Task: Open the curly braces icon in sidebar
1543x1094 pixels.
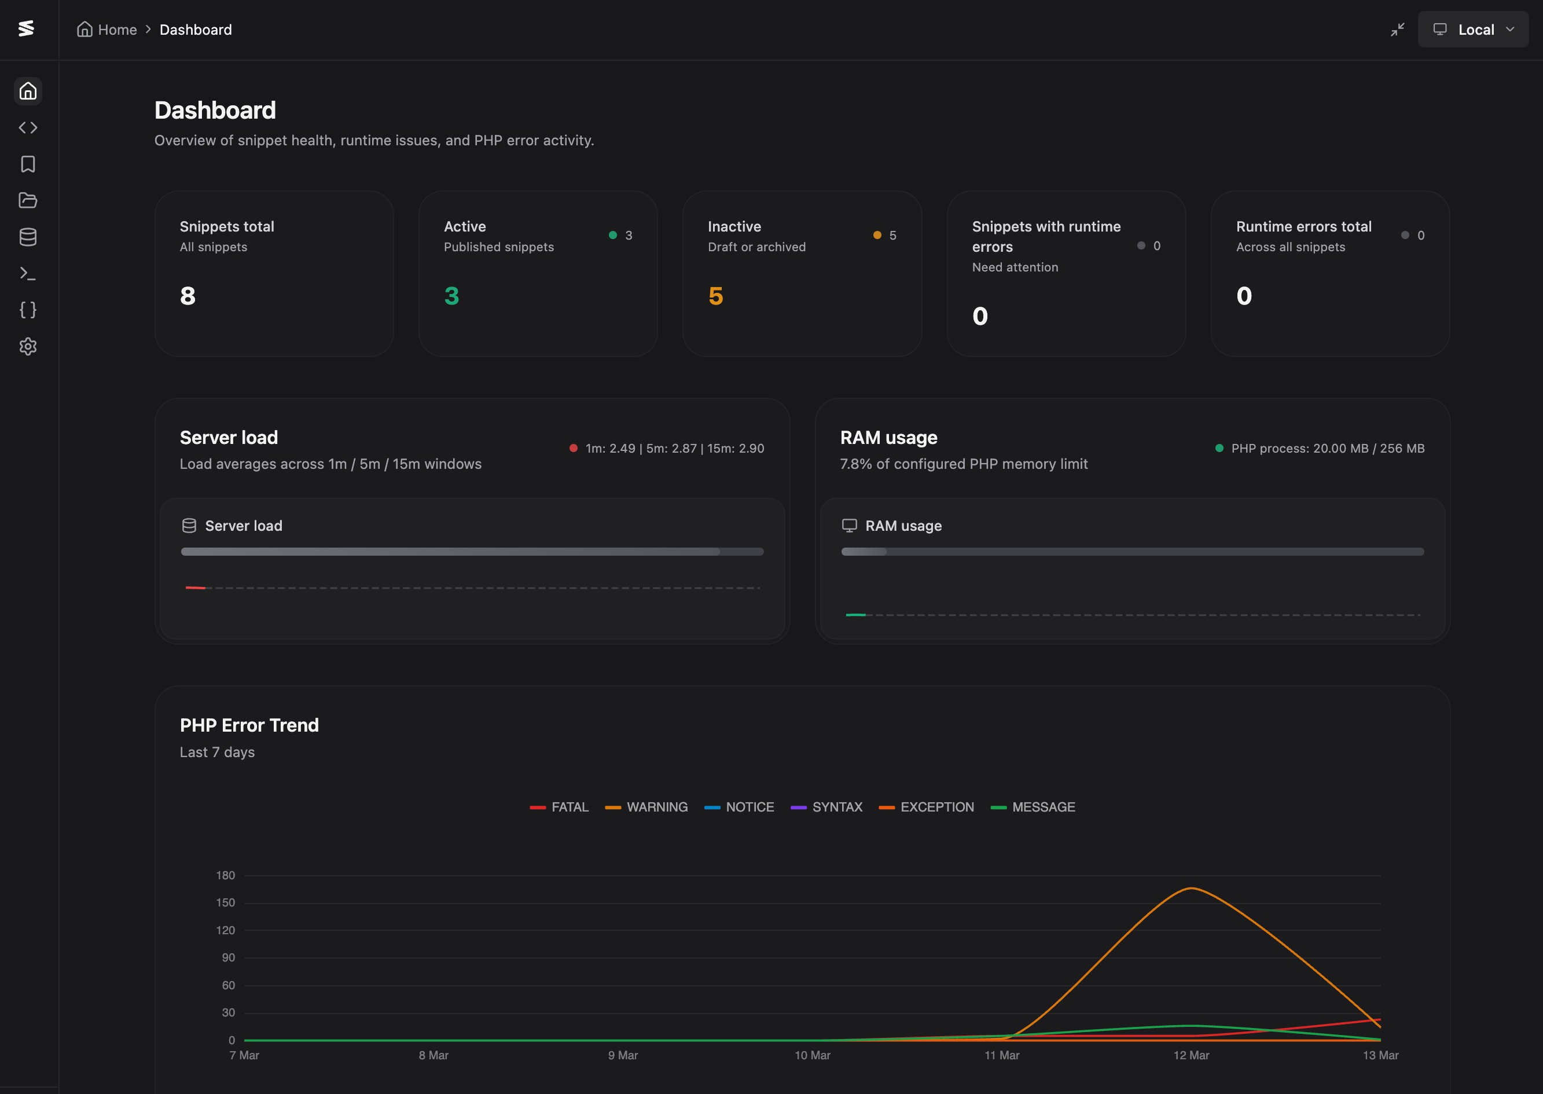Action: tap(28, 310)
